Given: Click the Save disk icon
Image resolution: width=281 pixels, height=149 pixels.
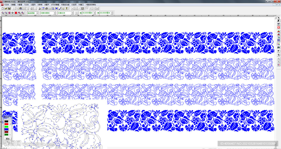Looking at the screenshot, I should click(9, 8).
